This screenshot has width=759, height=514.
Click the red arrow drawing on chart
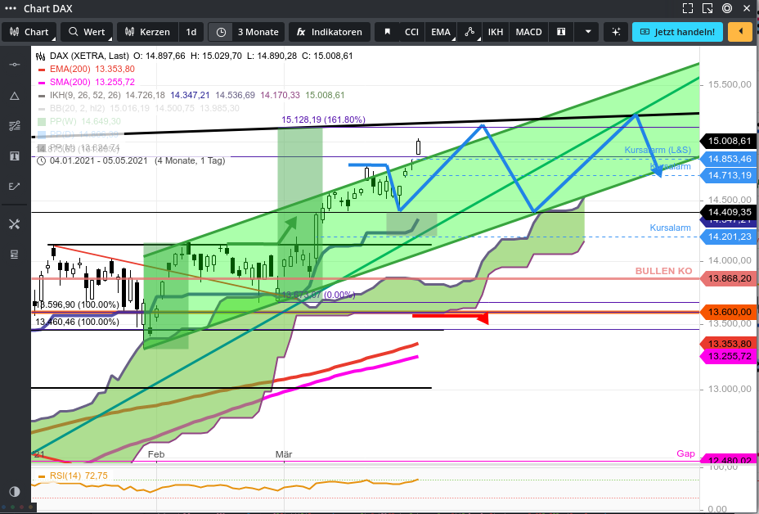click(450, 317)
